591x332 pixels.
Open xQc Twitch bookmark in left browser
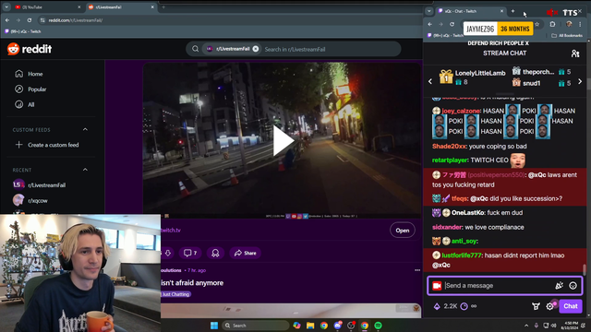tap(22, 31)
